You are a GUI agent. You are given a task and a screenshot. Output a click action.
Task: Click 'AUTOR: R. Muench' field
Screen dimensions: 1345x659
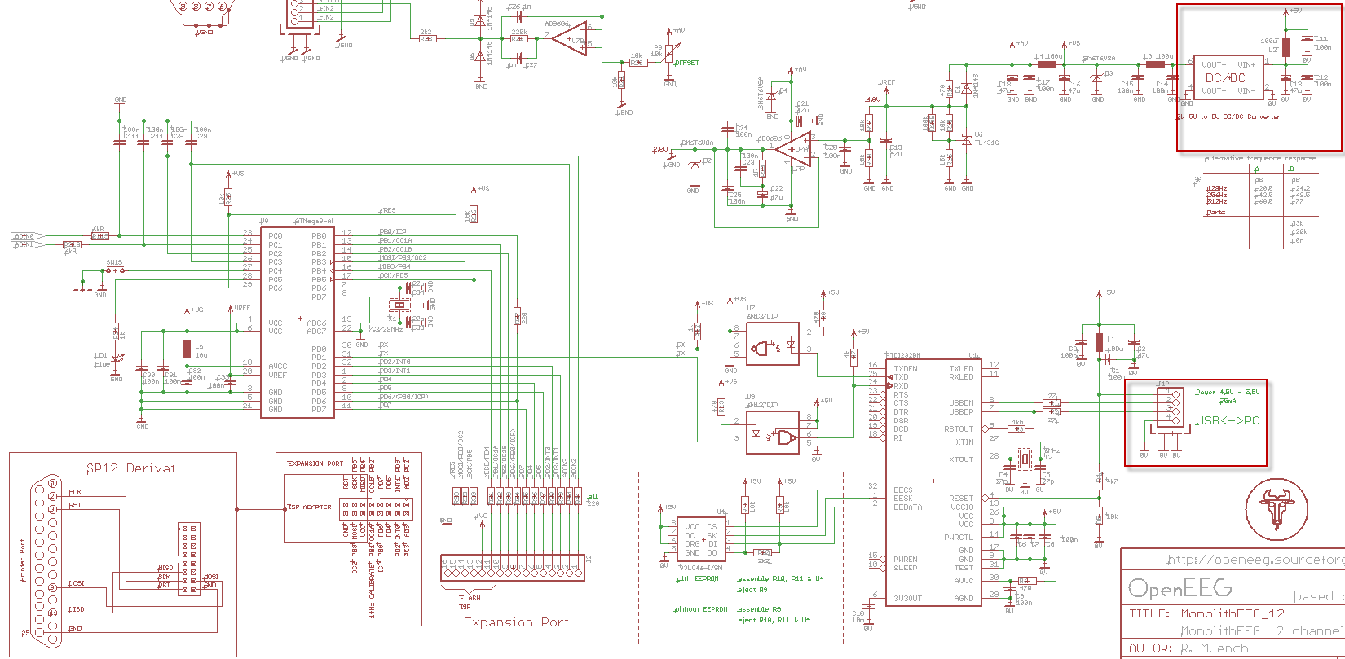(1188, 649)
